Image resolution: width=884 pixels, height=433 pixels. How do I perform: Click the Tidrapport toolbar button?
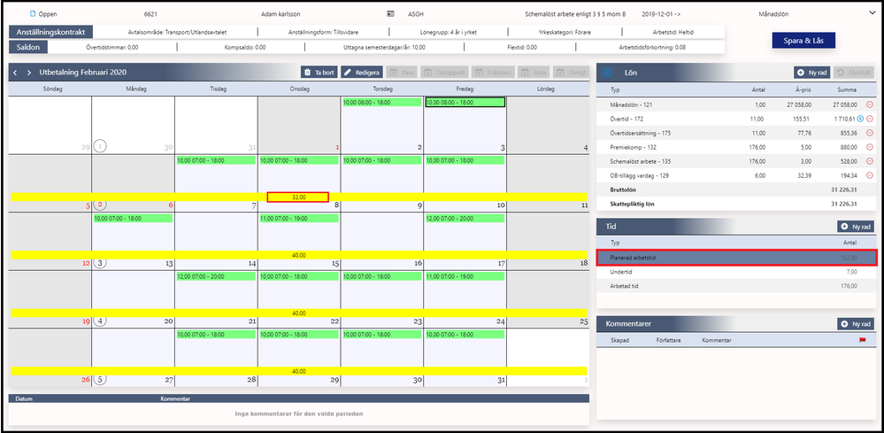(445, 73)
